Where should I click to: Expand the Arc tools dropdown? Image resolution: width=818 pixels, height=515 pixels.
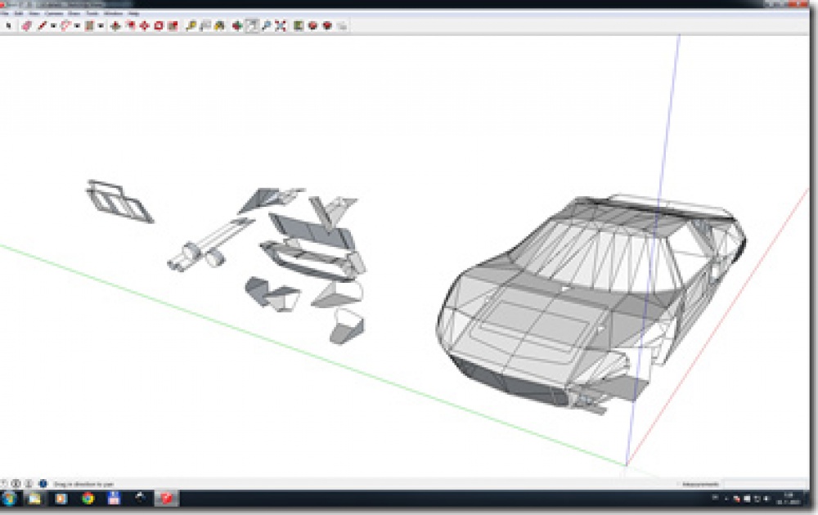[x=77, y=25]
